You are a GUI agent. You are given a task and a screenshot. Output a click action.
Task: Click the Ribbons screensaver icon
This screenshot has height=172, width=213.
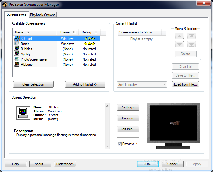pyautogui.click(x=17, y=64)
